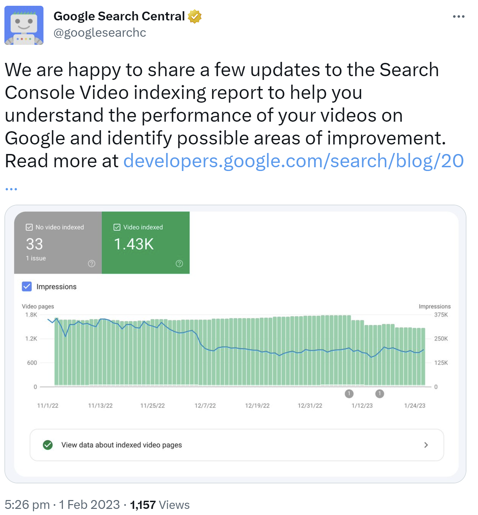Select the No video indexed gray card

[x=58, y=242]
